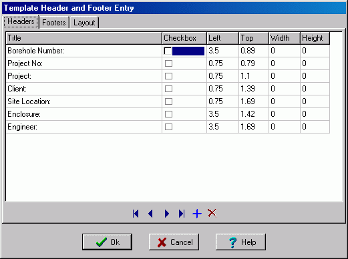Click Top value 0.89 for Borehole Number
This screenshot has height=259, width=348.
[x=254, y=51]
